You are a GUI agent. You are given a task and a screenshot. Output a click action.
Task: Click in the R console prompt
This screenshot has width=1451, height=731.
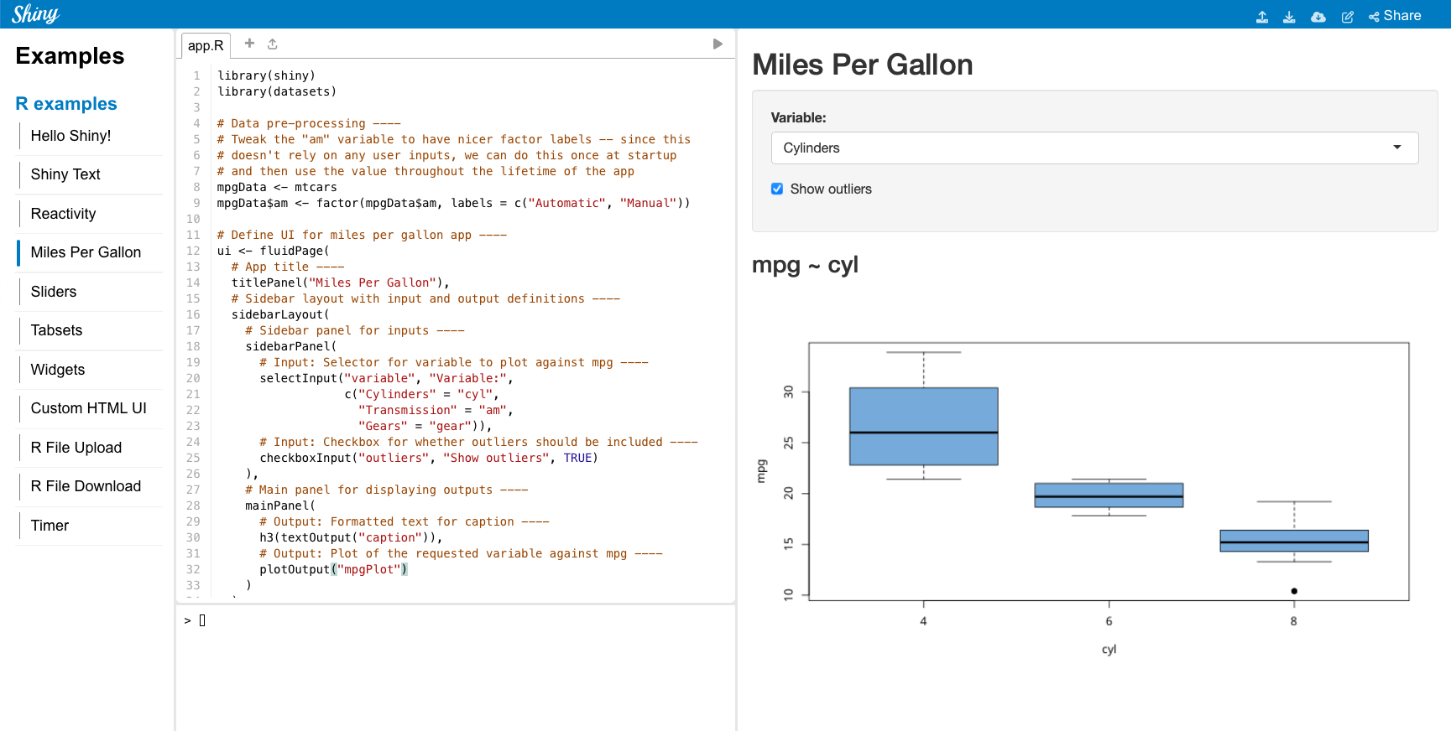pos(453,620)
